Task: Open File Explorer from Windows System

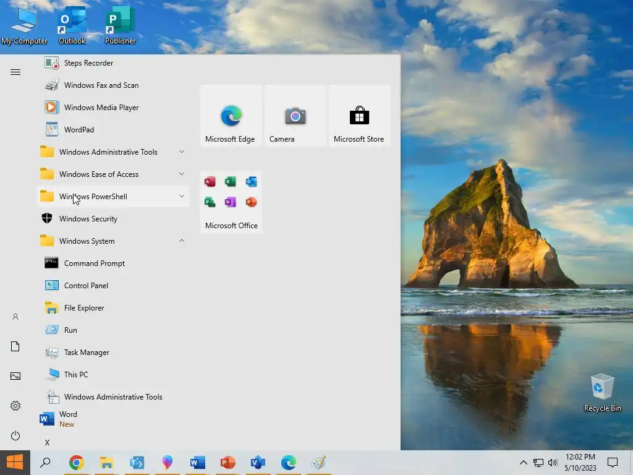Action: 113,308
